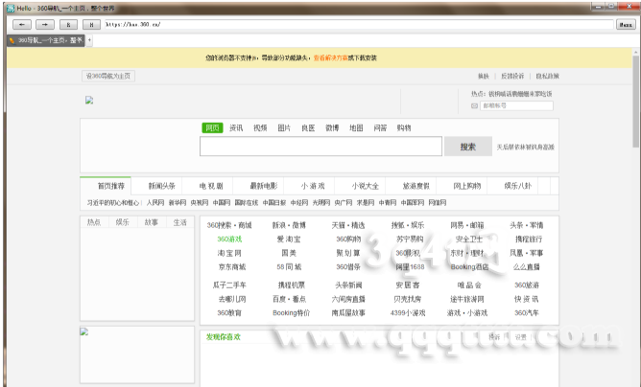Open the 京东商城 link
The image size is (641, 387).
232,266
